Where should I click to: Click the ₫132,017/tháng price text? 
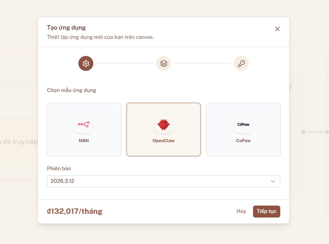75,211
